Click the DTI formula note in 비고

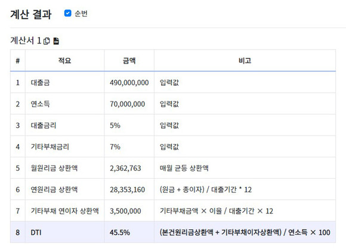[x=245, y=232]
